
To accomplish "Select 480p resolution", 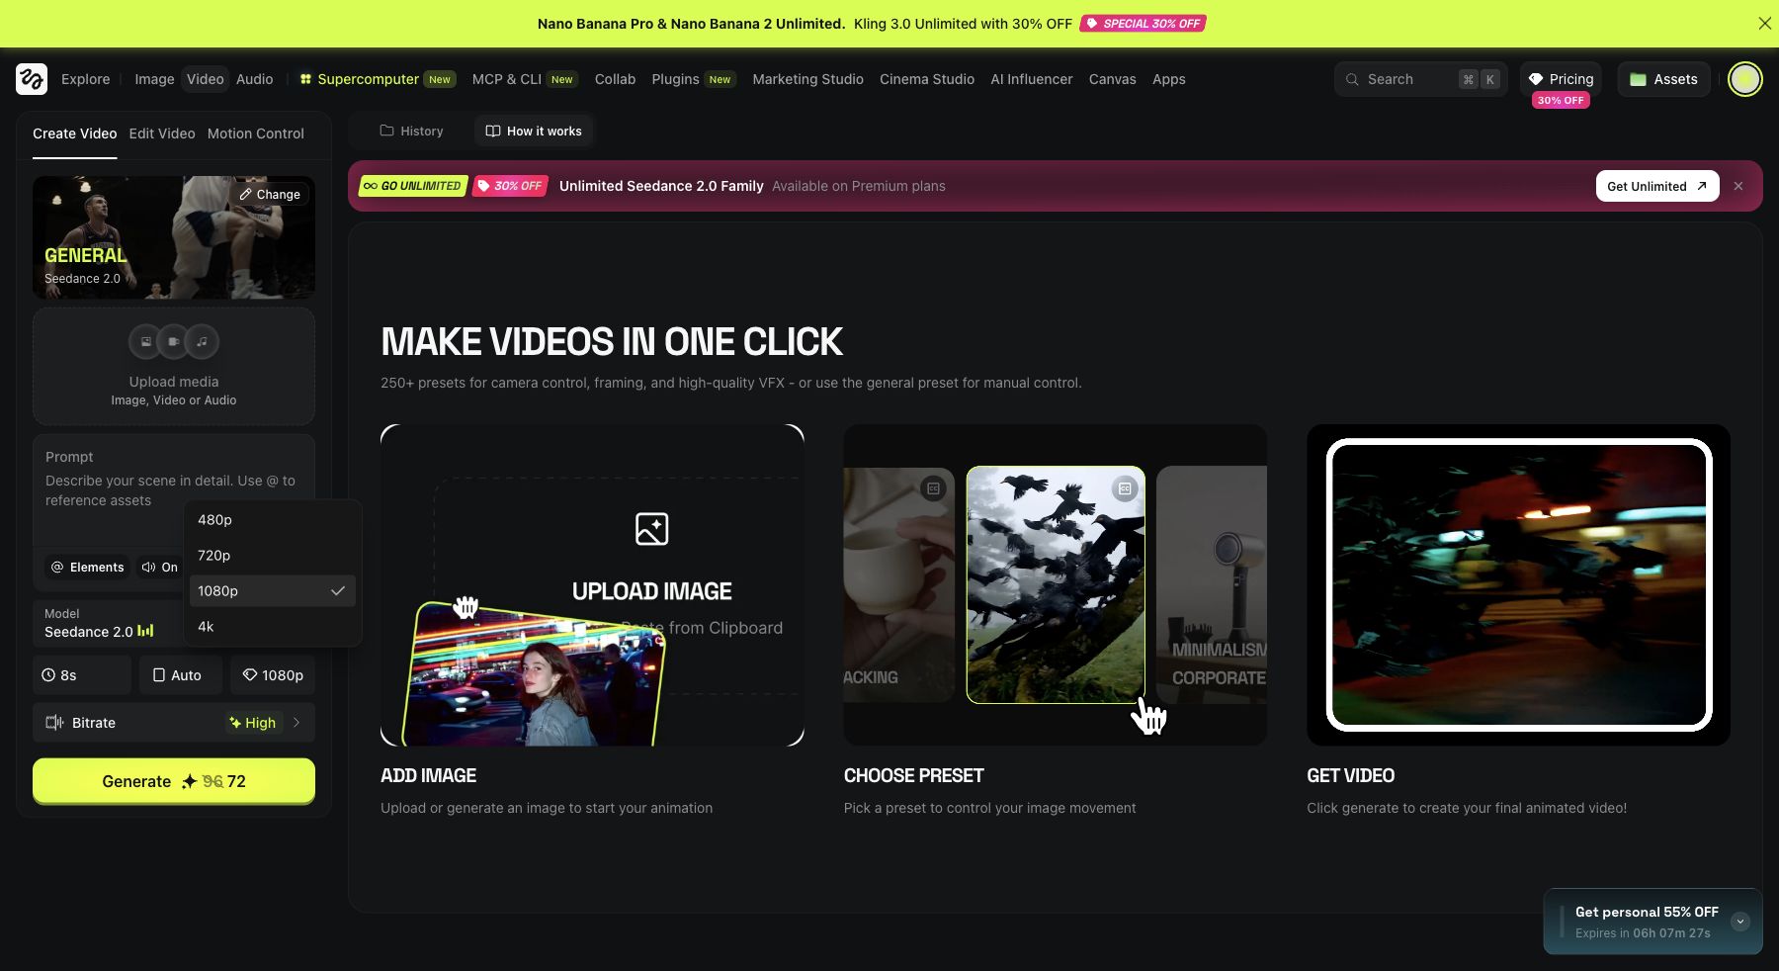I will (x=273, y=520).
